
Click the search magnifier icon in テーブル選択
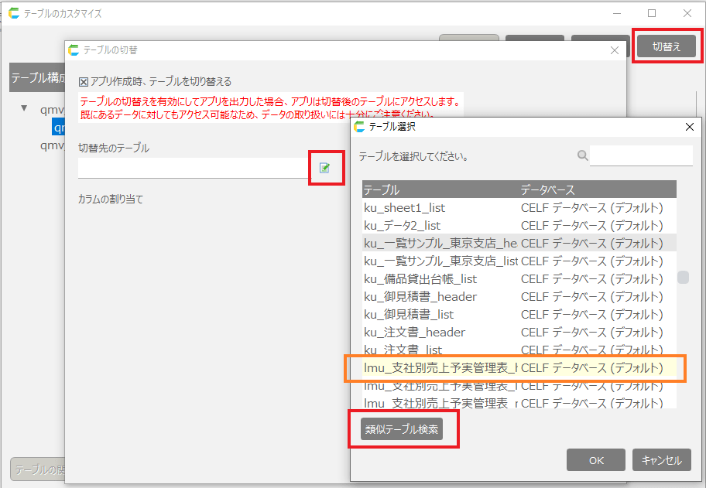tap(582, 155)
